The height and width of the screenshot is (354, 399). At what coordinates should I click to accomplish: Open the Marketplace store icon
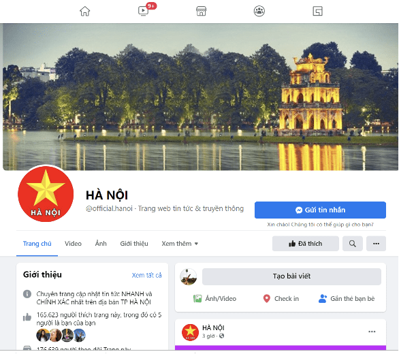201,11
